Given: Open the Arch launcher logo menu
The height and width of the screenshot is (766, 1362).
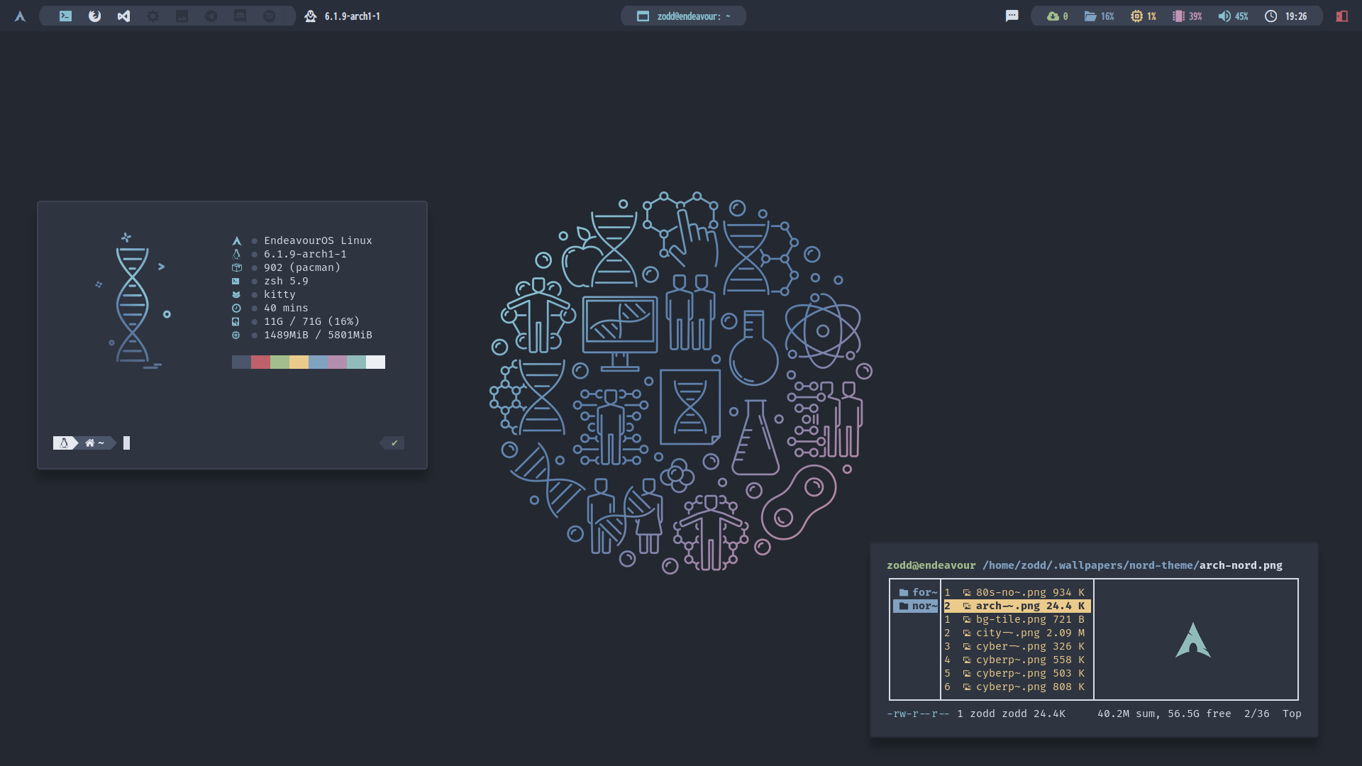Looking at the screenshot, I should (20, 16).
